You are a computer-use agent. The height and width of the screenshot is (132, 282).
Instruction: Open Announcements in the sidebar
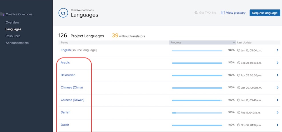tap(17, 43)
